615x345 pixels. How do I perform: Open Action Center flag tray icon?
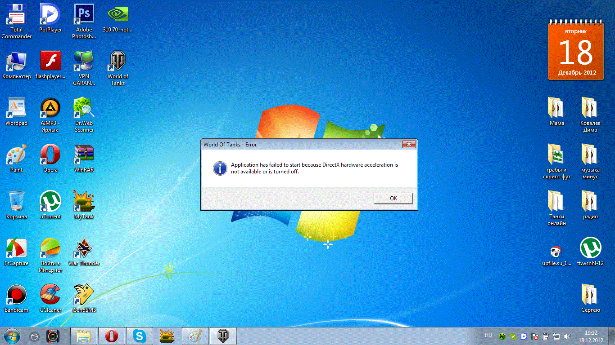[x=535, y=336]
